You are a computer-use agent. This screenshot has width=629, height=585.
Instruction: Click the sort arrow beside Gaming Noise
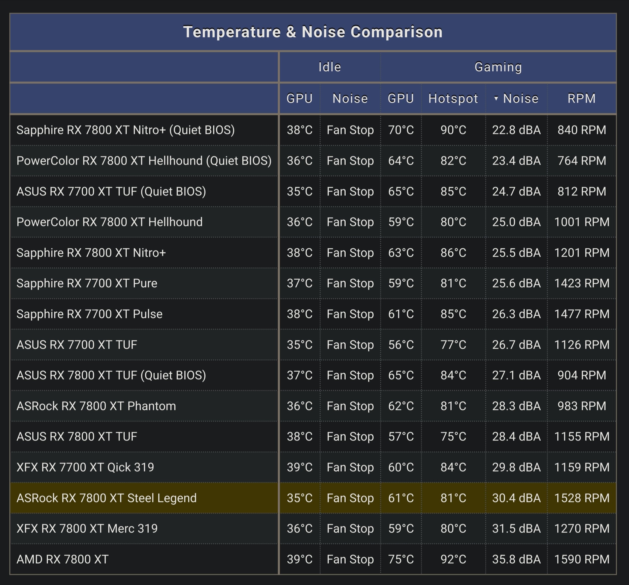tap(496, 99)
